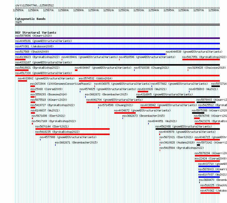Click nsv4038942 variant label
The image size is (227, 203).
pos(169,105)
